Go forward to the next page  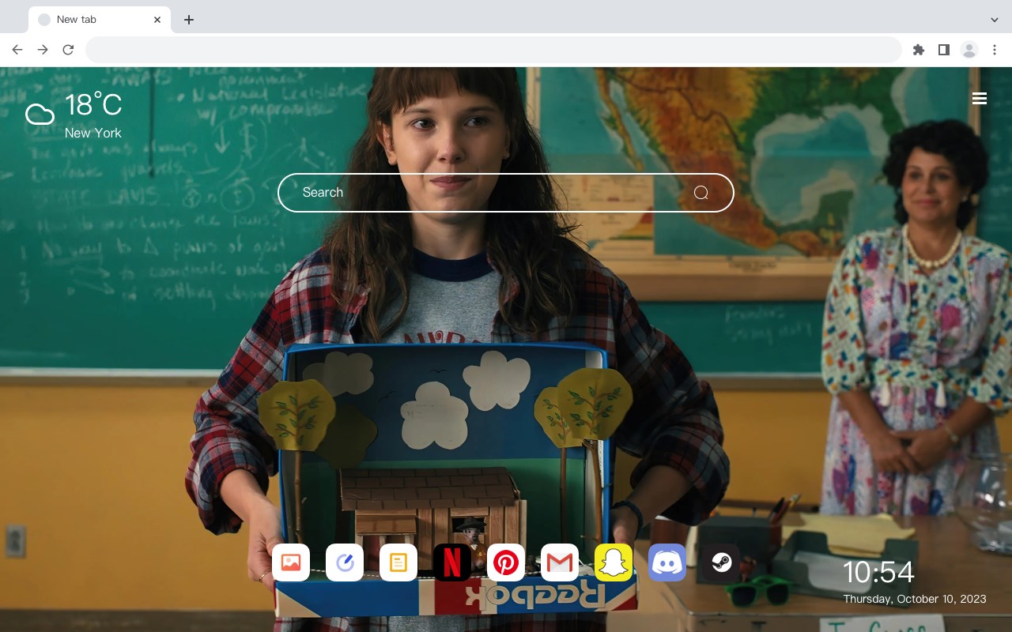pos(43,50)
